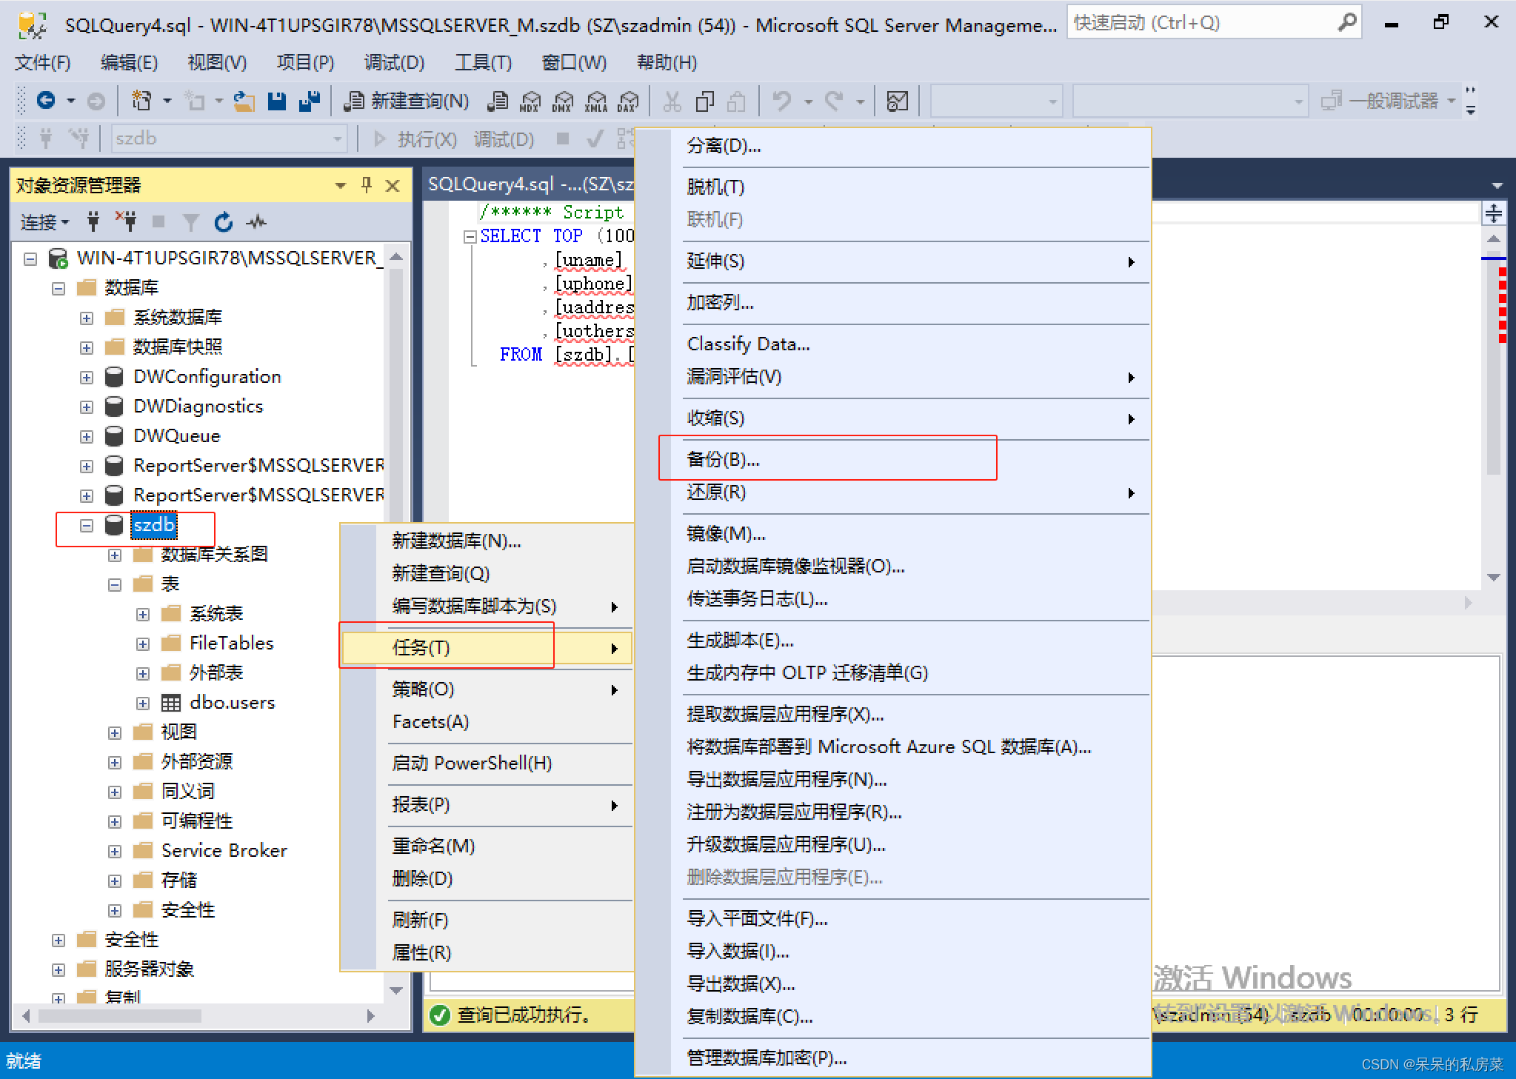Open the 文件(F) menu

(42, 62)
